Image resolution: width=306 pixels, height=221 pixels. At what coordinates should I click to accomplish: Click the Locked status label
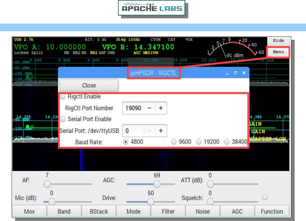[x=21, y=53]
